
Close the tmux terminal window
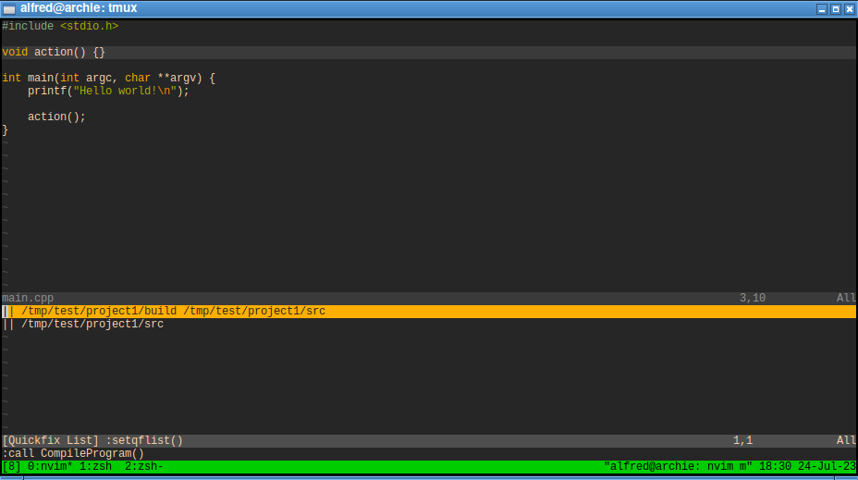(x=850, y=8)
